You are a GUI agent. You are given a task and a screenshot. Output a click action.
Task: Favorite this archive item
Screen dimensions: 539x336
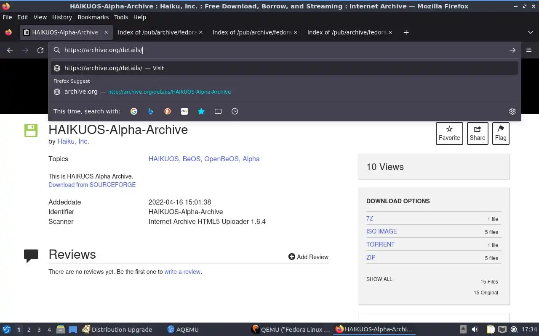click(449, 134)
